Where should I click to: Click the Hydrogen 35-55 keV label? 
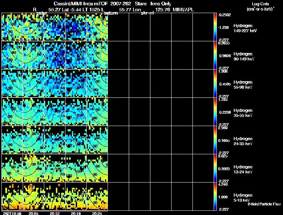(243, 113)
